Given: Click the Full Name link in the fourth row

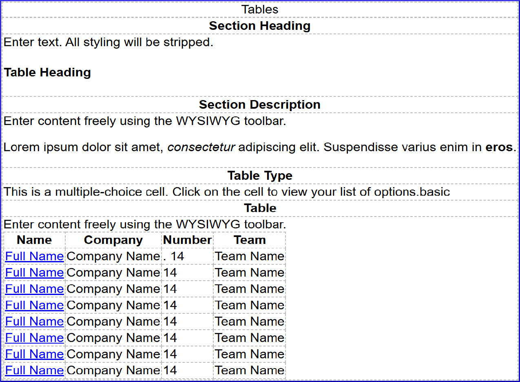Looking at the screenshot, I should point(34,305).
